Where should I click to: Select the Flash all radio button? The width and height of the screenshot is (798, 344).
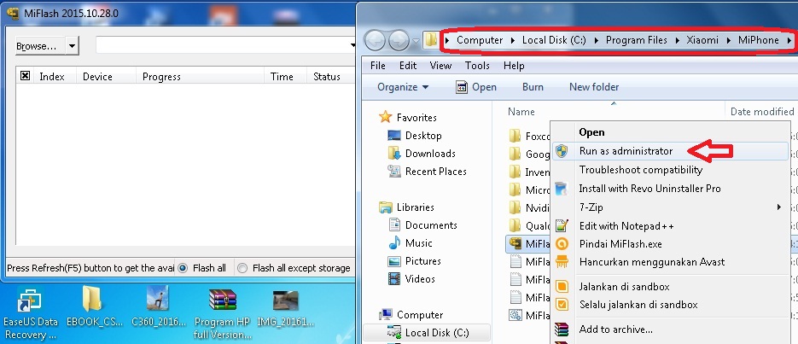(x=183, y=268)
